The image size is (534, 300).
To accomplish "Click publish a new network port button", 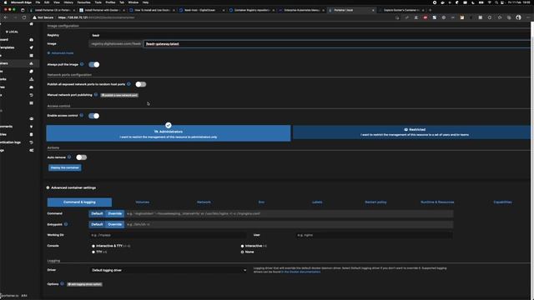I will [x=119, y=95].
